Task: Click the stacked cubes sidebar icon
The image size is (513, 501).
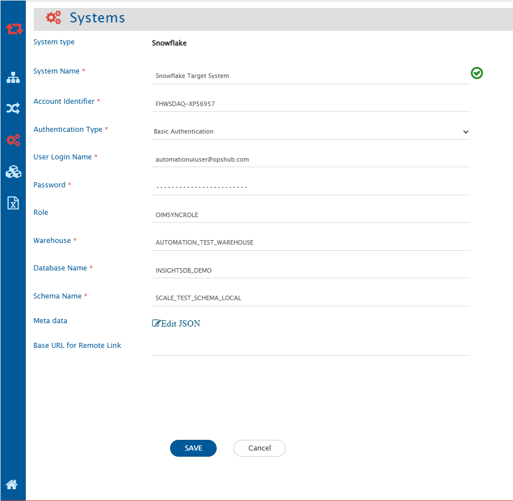Action: coord(13,172)
